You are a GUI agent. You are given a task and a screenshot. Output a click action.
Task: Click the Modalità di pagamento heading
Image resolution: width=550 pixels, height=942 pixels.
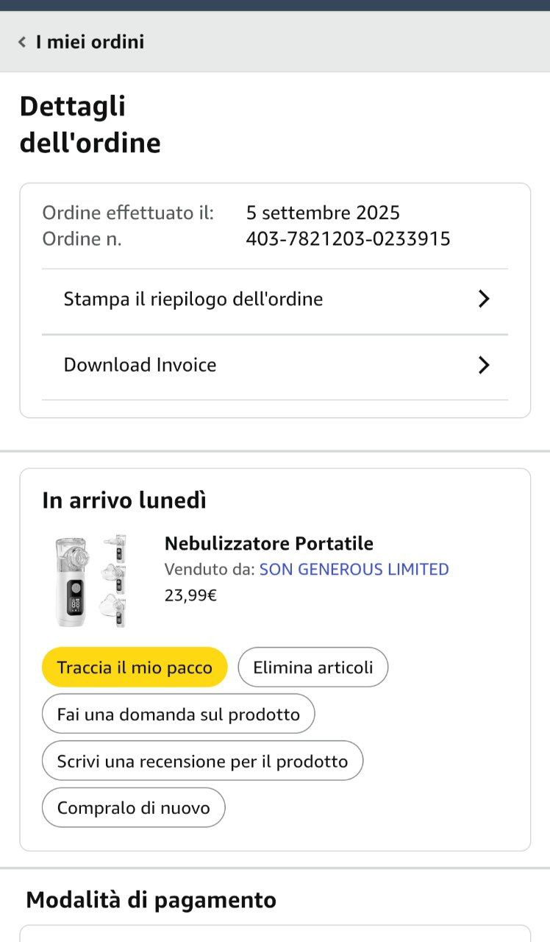click(151, 899)
